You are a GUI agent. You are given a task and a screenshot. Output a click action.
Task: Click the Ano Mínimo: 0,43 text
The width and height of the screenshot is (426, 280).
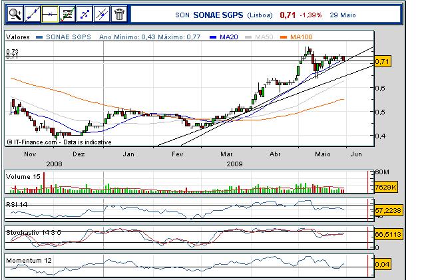point(127,37)
